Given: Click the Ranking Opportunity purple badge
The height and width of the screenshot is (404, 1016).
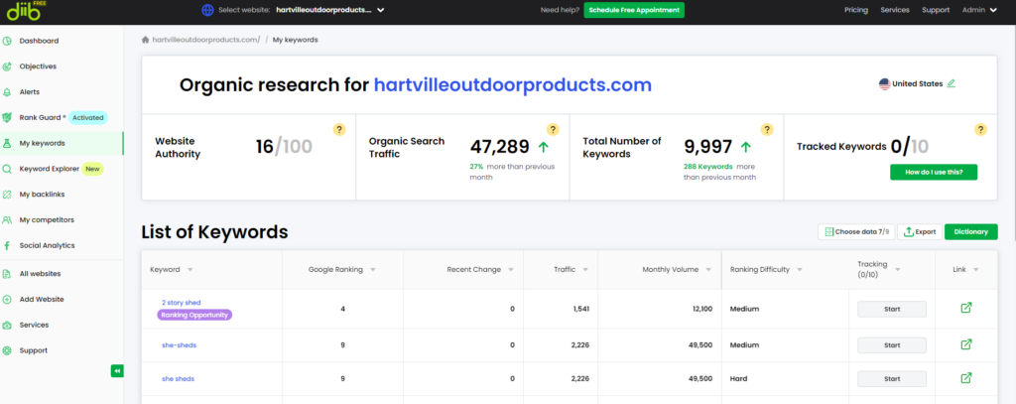Looking at the screenshot, I should [194, 315].
